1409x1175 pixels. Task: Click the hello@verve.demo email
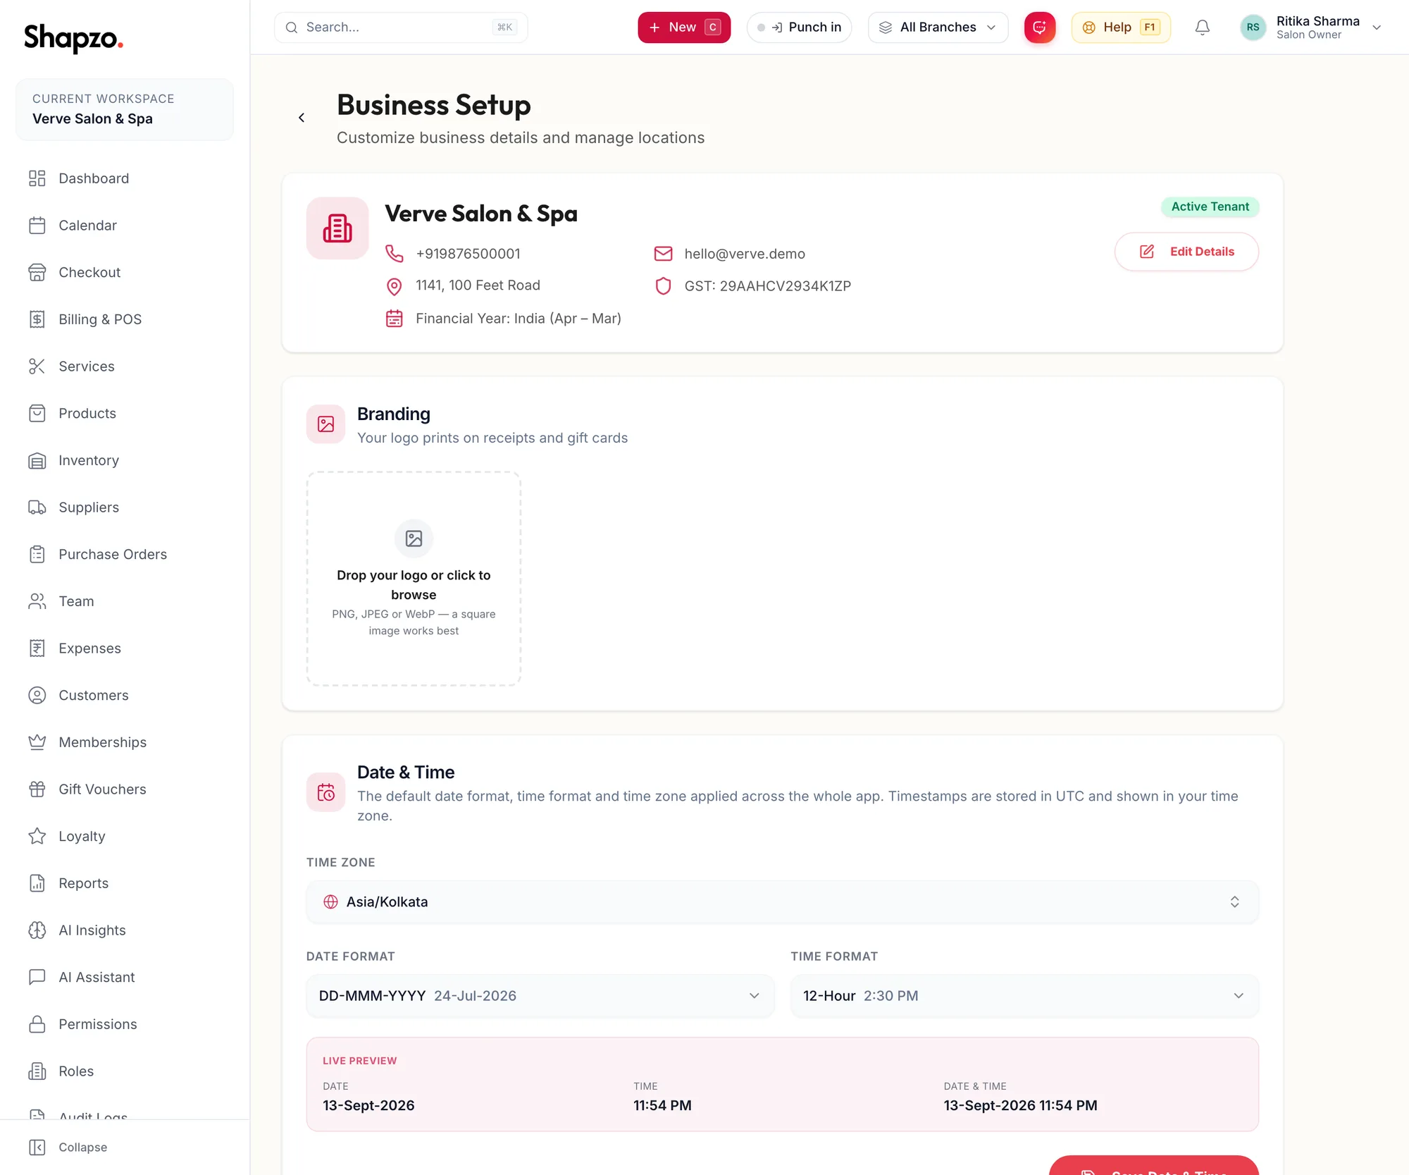point(745,254)
